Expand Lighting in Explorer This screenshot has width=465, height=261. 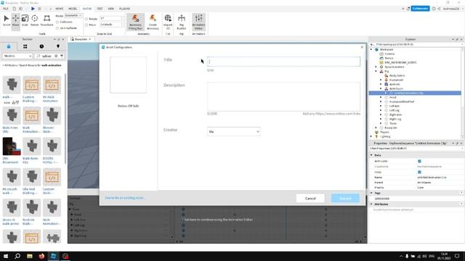coord(371,136)
